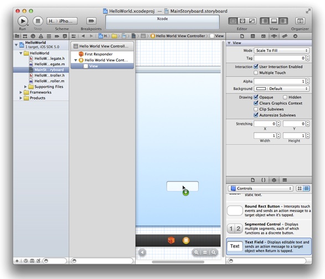Image resolution: width=325 pixels, height=279 pixels.
Task: Collapse Hello World View Controller outline item
Action: coord(76,60)
